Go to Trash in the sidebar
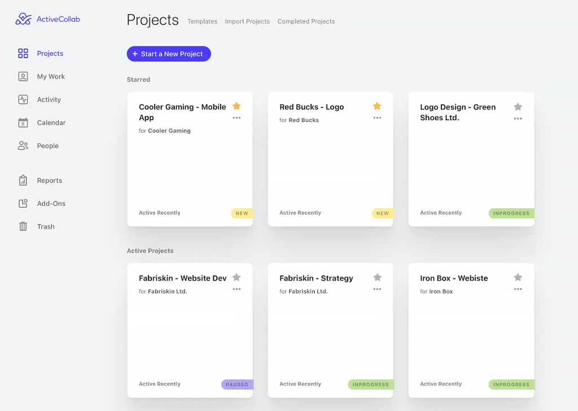Viewport: 578px width, 411px height. [46, 226]
